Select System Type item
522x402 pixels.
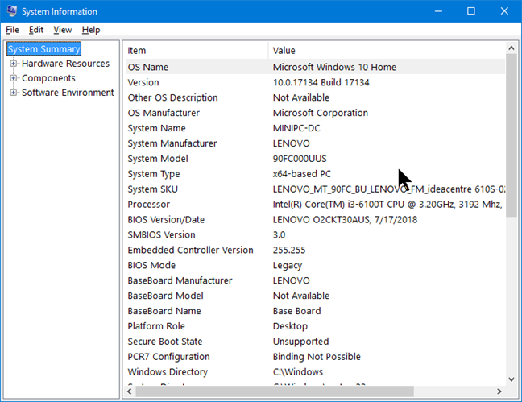tap(154, 174)
